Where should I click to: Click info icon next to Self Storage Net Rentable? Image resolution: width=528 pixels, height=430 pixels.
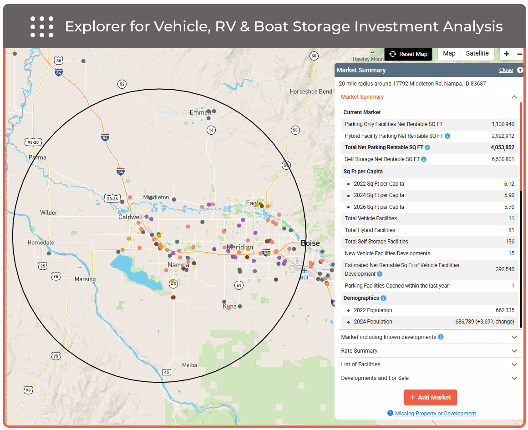(424, 159)
